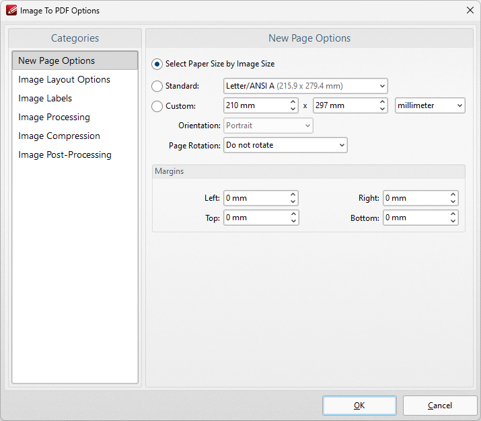Open Image Layout Options category

(75, 80)
